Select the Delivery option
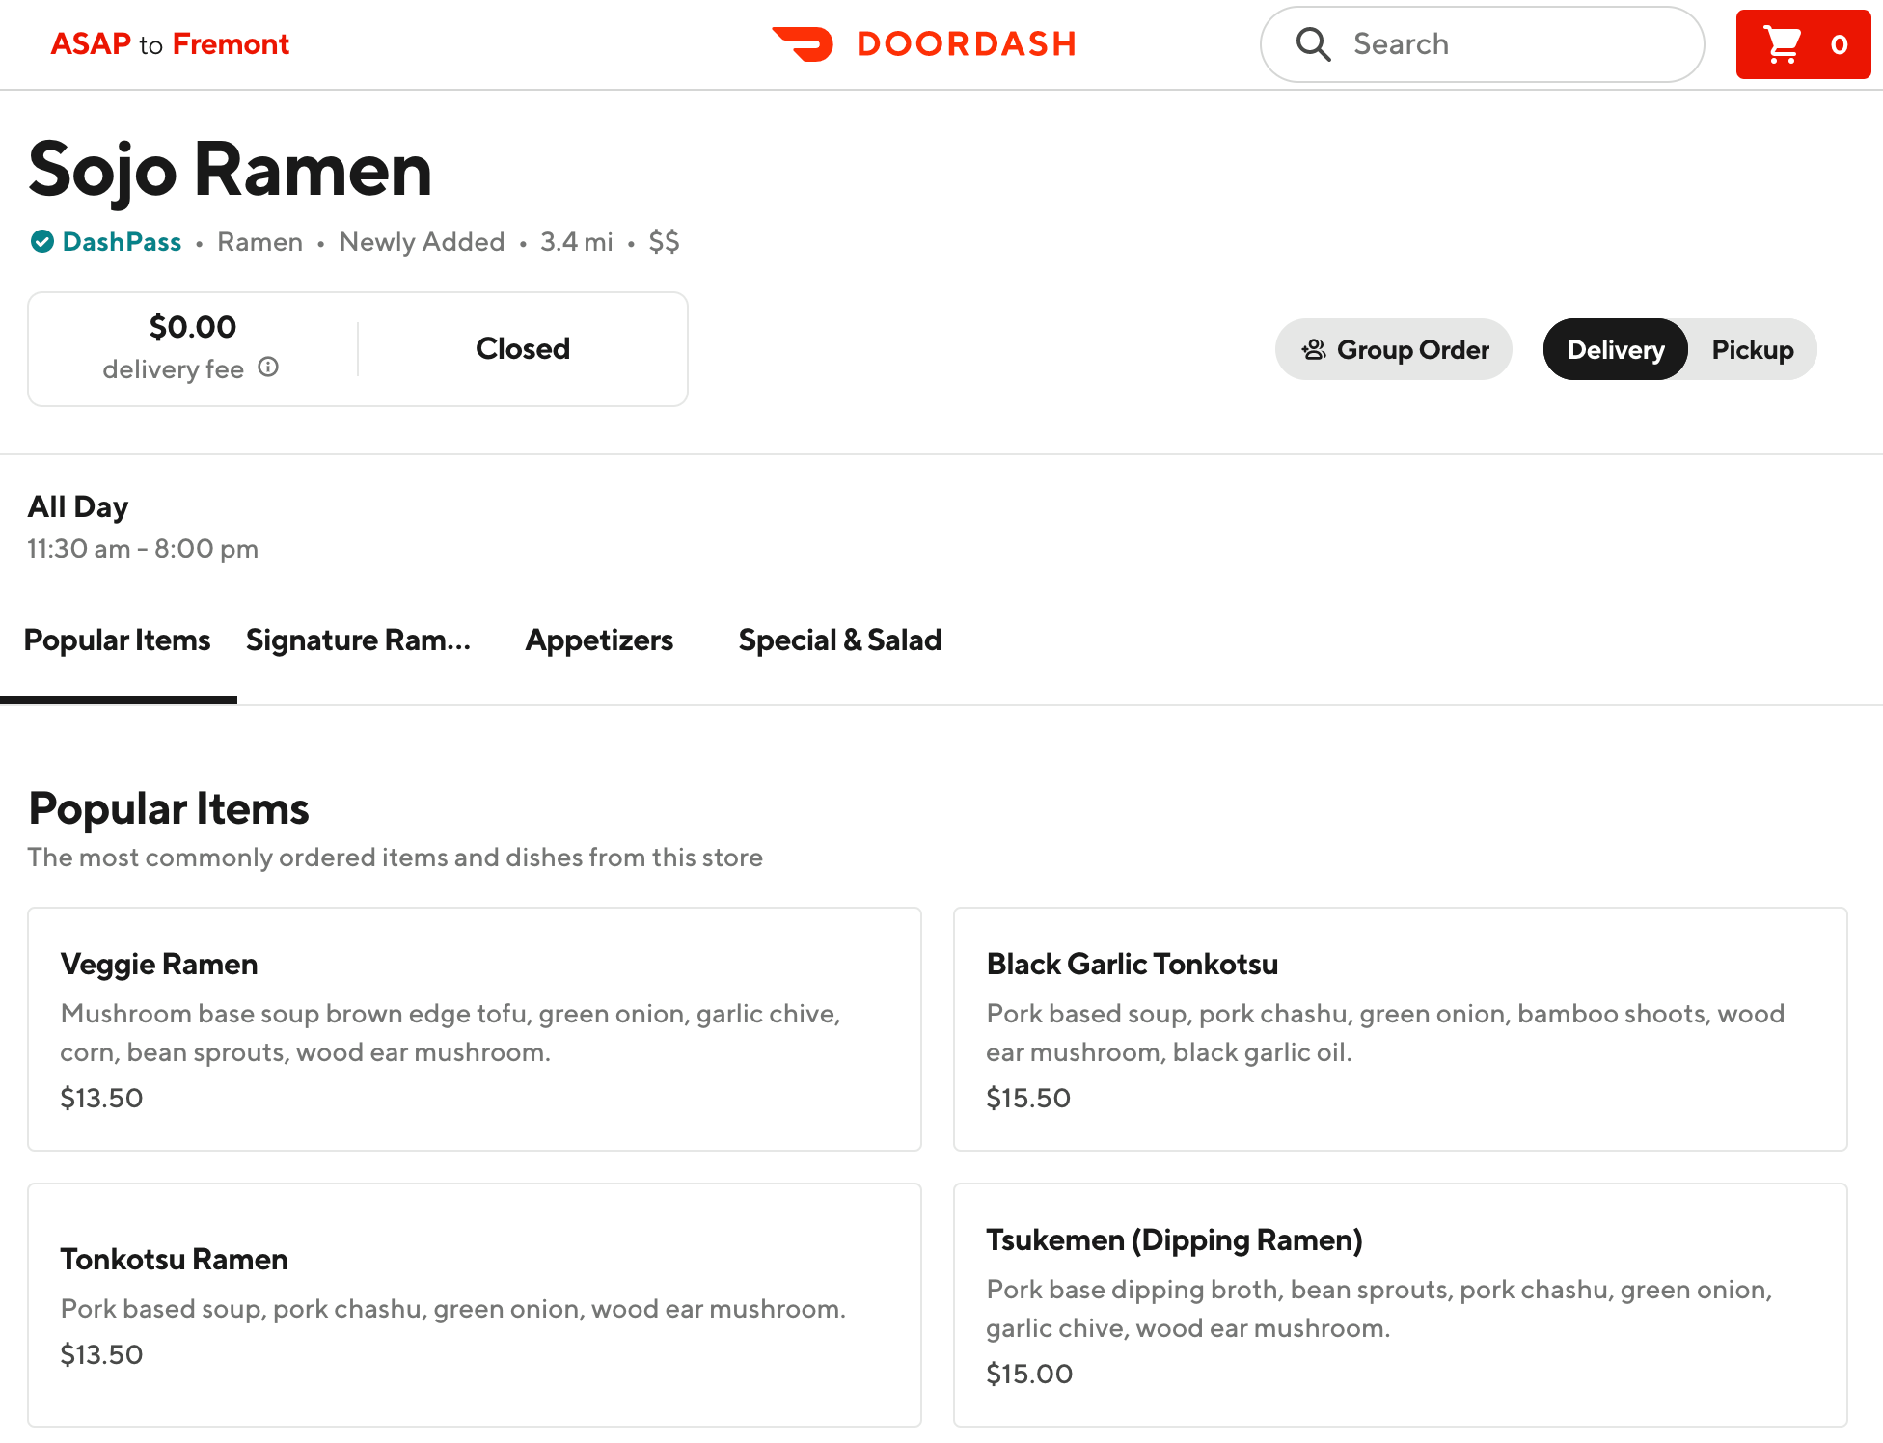Viewport: 1883px width, 1443px height. coord(1615,349)
